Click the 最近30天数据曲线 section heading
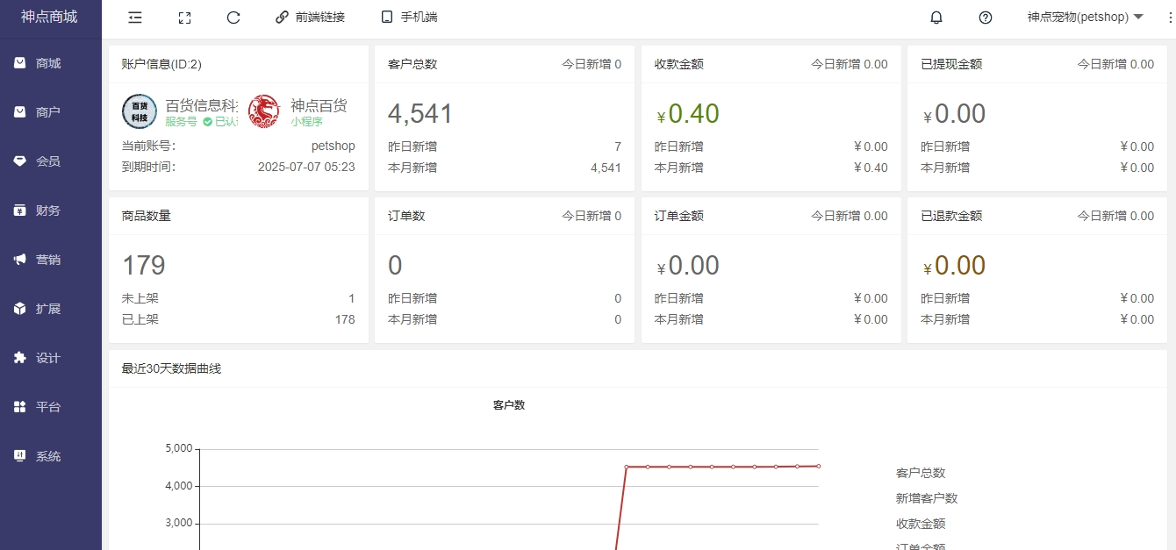 [171, 368]
